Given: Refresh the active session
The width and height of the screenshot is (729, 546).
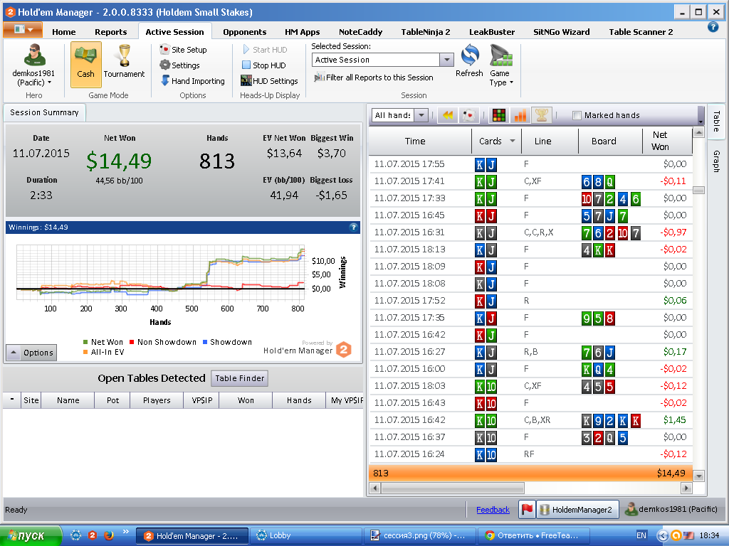Looking at the screenshot, I should (x=470, y=61).
